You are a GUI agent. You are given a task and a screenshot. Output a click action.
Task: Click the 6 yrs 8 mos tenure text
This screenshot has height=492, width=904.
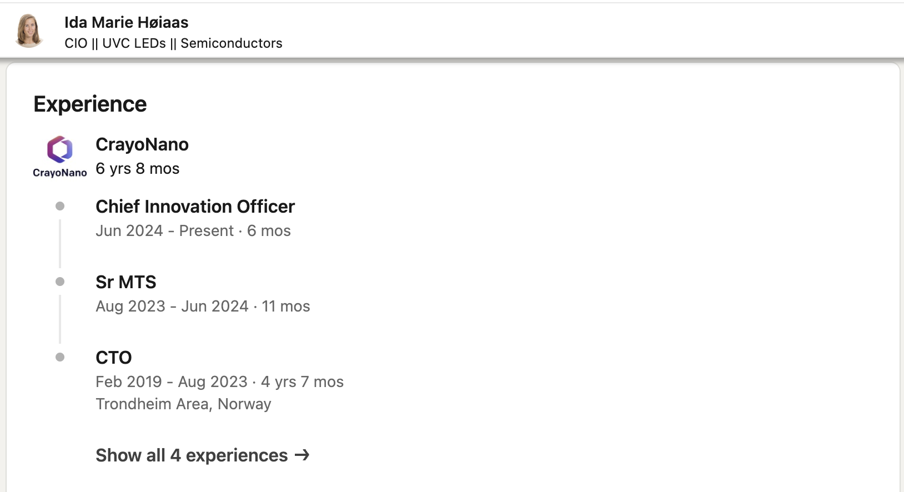pyautogui.click(x=138, y=169)
